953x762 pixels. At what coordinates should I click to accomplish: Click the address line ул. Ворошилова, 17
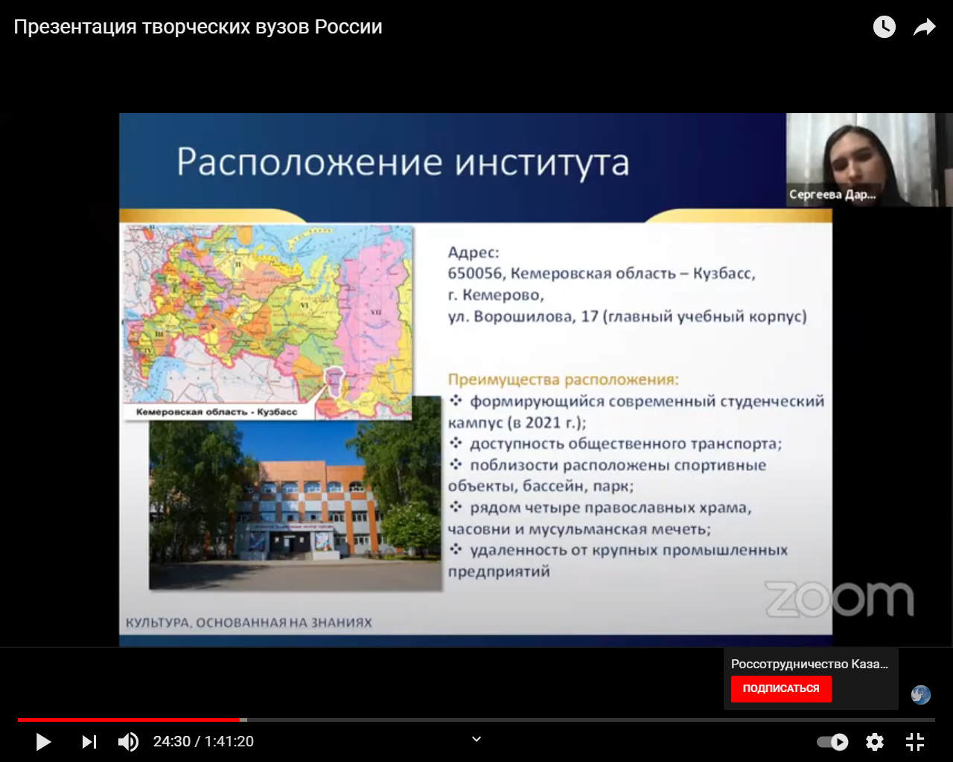click(x=627, y=316)
